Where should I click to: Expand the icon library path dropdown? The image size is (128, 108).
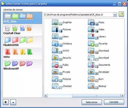(x=115, y=15)
